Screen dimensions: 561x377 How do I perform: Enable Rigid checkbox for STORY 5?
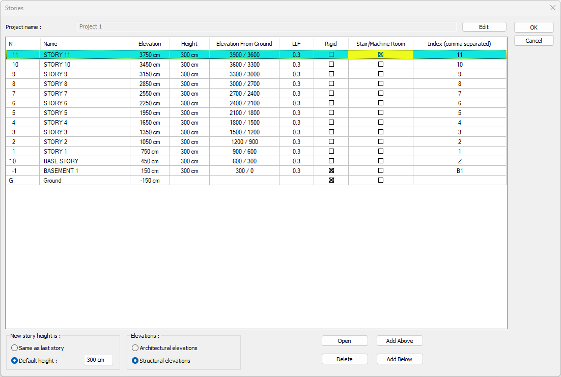331,112
